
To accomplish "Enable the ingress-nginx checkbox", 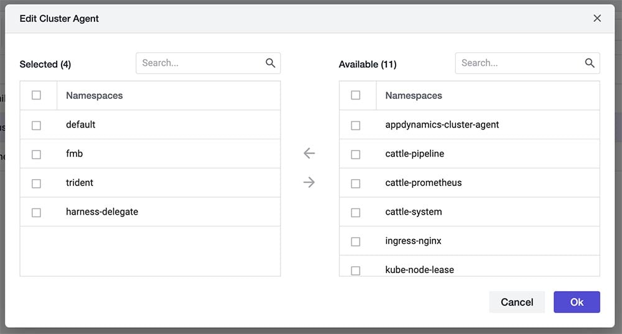I will pyautogui.click(x=355, y=241).
